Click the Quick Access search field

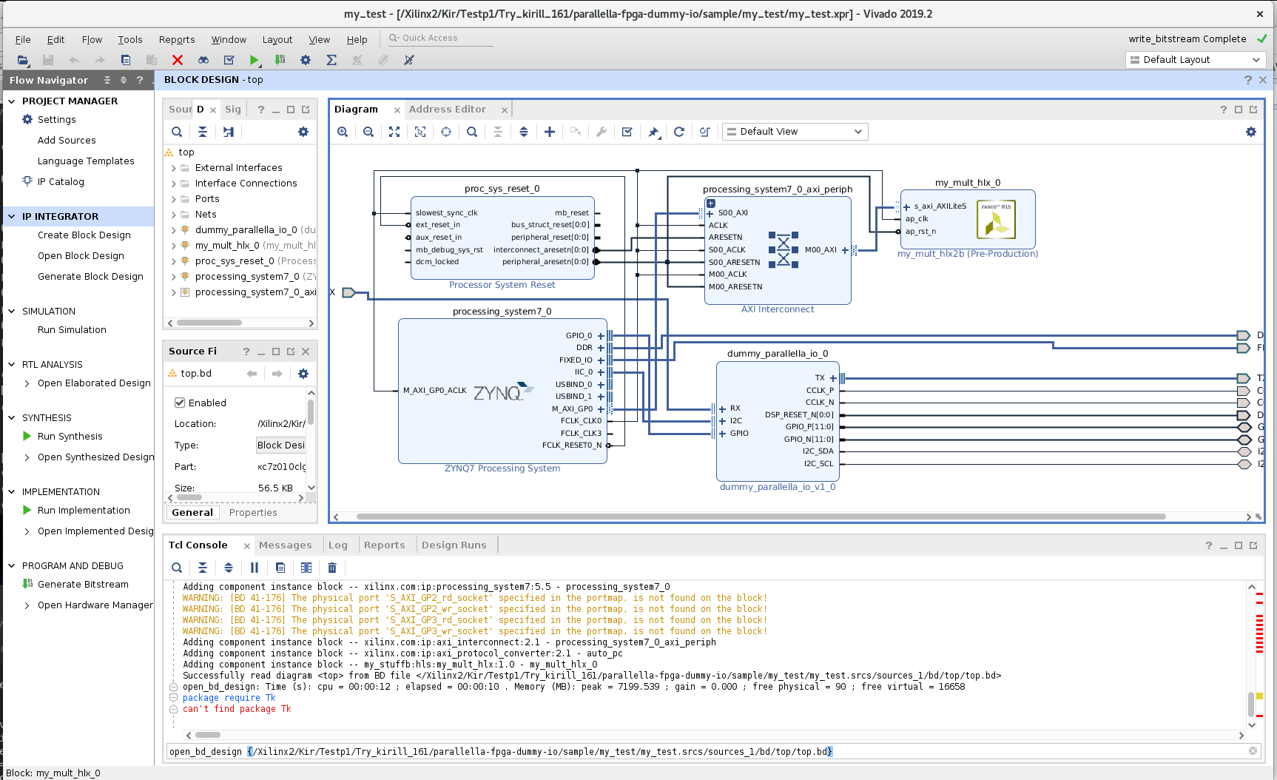(x=440, y=38)
